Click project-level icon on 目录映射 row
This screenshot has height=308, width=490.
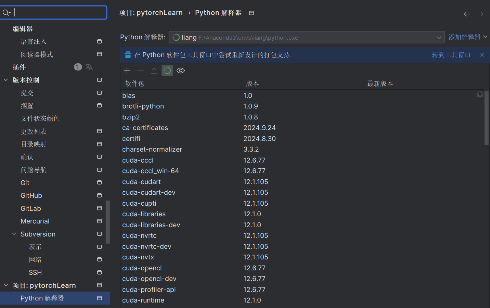99,144
